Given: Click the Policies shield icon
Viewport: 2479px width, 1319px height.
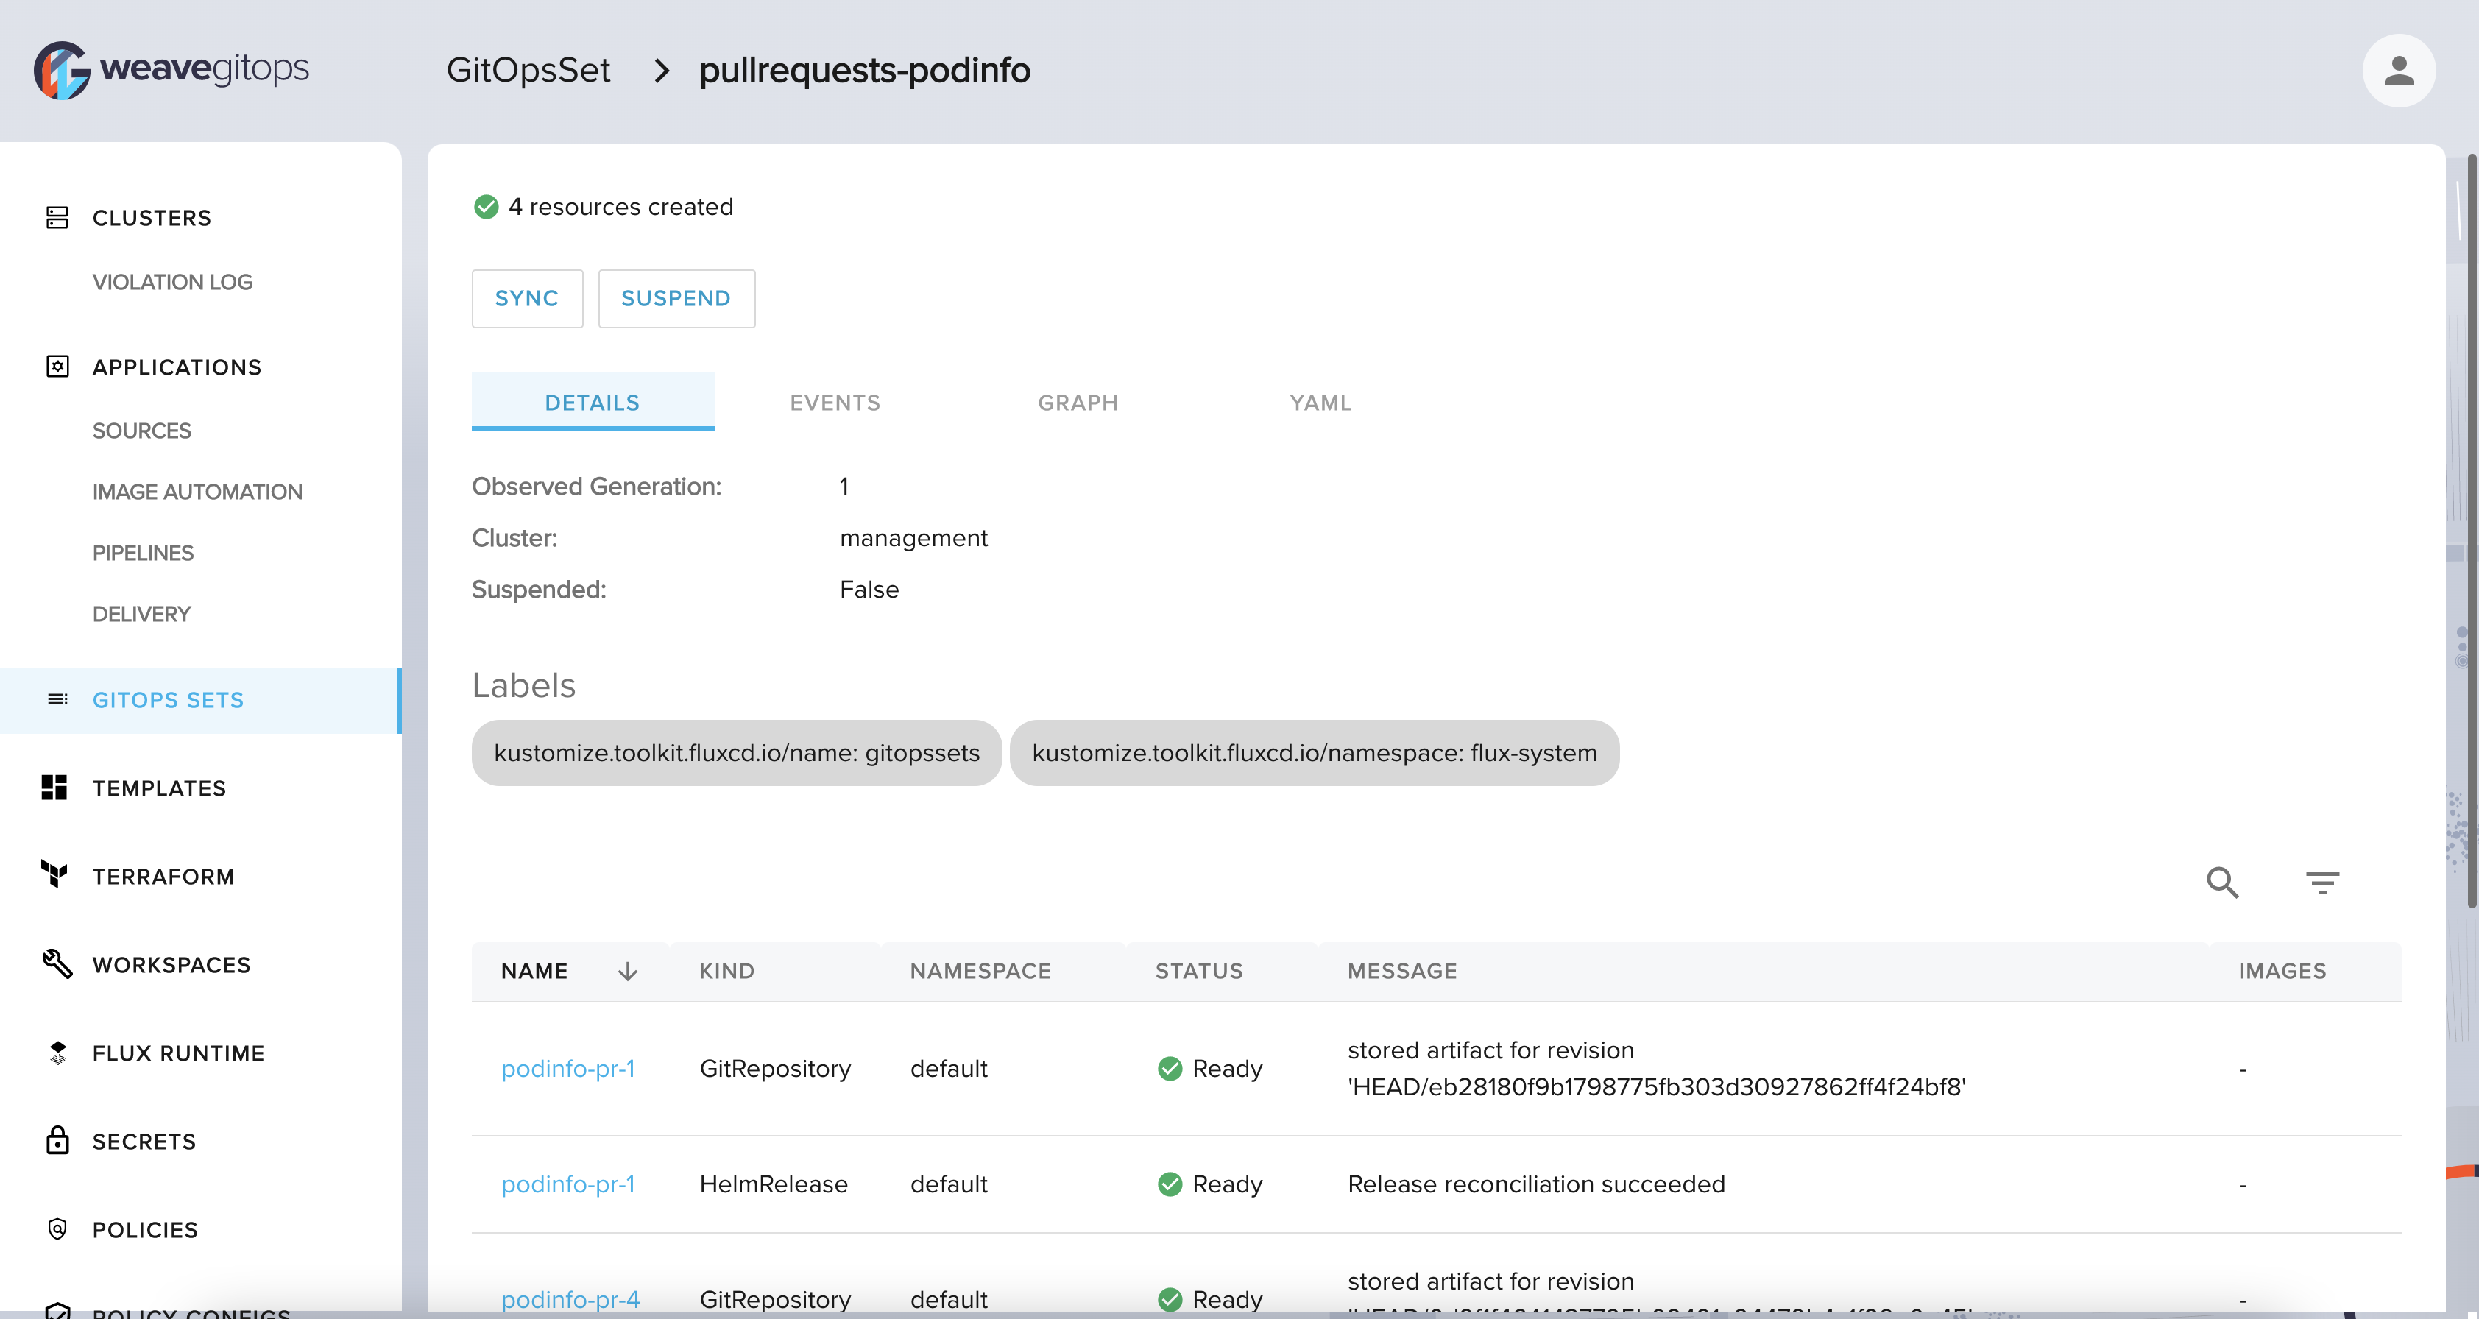Looking at the screenshot, I should [x=57, y=1228].
